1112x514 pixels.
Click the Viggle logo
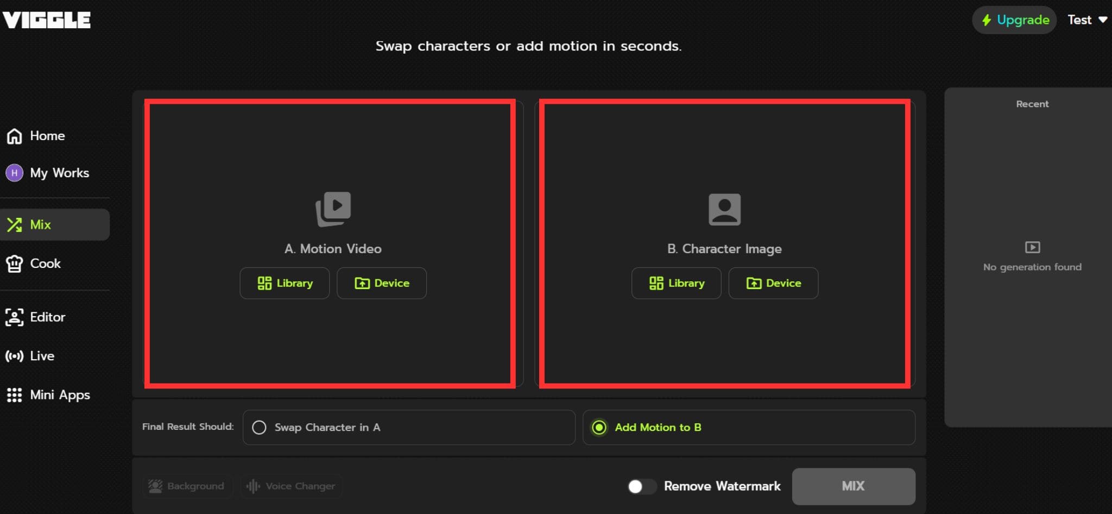pos(47,20)
